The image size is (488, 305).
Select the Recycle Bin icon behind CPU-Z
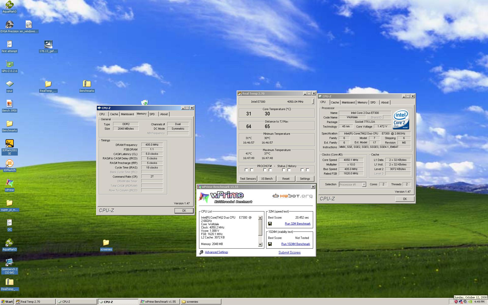point(144,102)
